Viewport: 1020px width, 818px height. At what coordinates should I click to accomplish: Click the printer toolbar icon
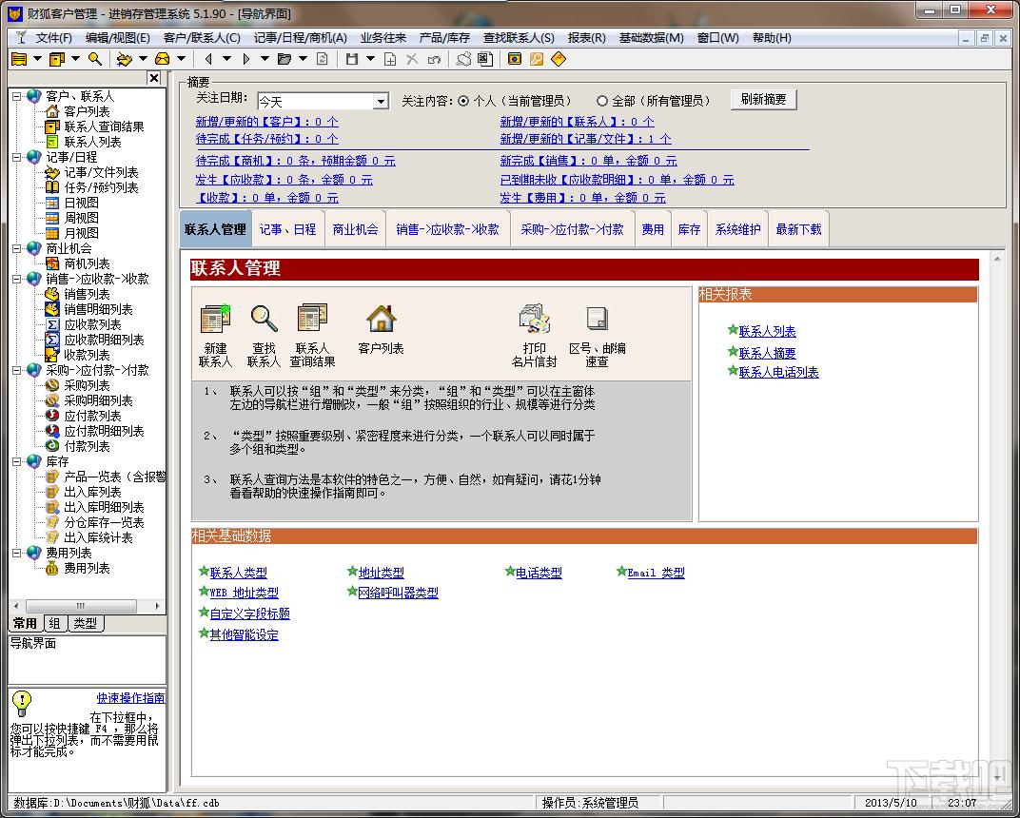click(463, 59)
